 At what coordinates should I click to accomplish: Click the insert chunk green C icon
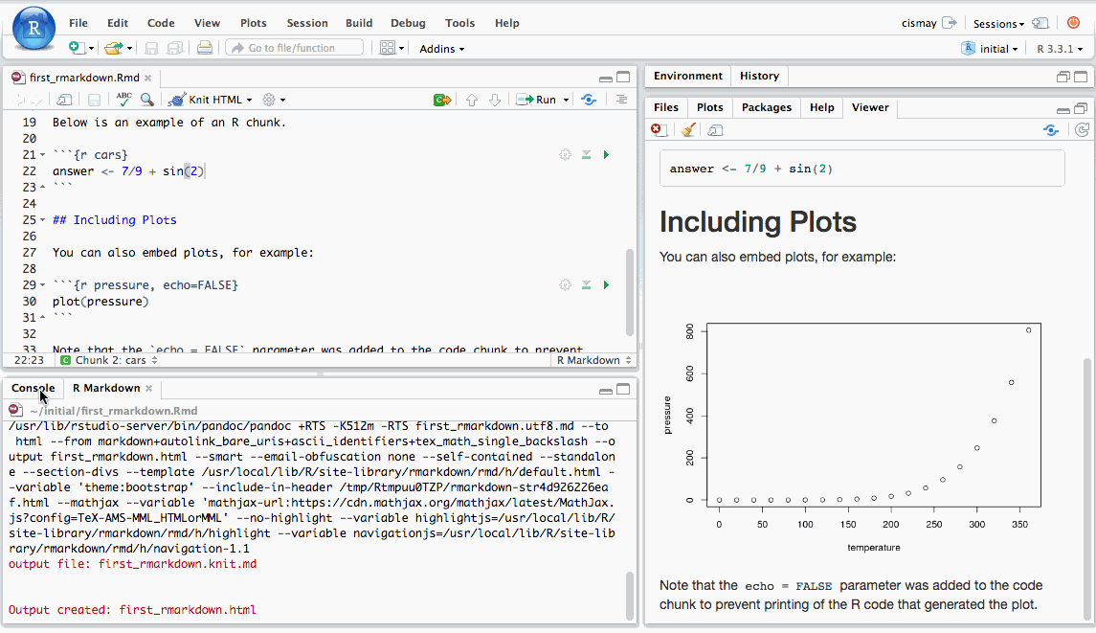441,100
